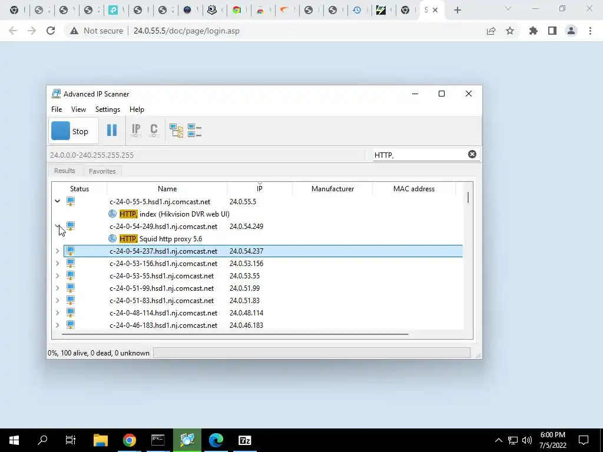
Task: Expand the 24.0.46.183 host entry
Action: point(57,325)
